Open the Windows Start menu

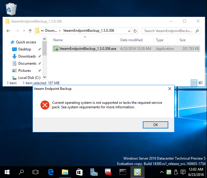tap(7, 172)
